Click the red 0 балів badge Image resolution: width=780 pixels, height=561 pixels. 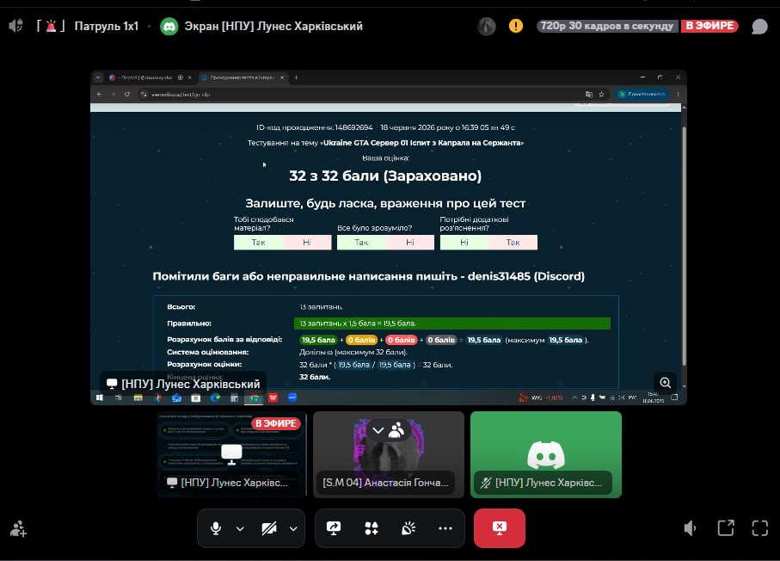tap(401, 340)
